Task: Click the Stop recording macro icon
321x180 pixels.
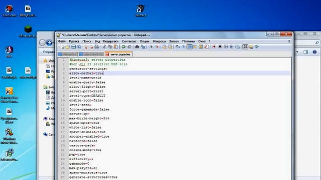Action: point(220,46)
